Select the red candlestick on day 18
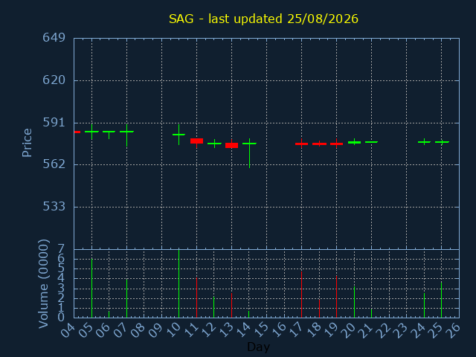The height and width of the screenshot is (357, 476). pos(319,144)
